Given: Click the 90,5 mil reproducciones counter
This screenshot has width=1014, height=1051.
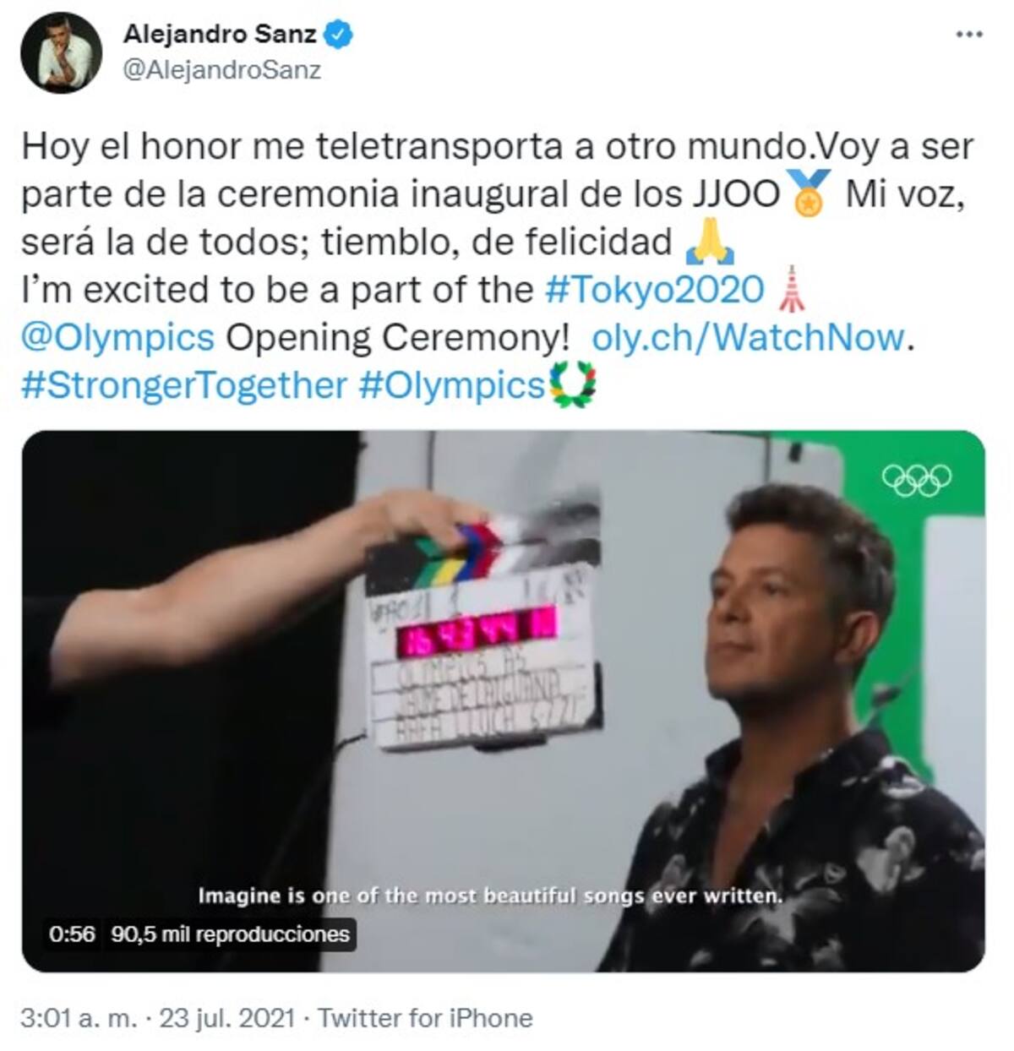Looking at the screenshot, I should tap(230, 934).
